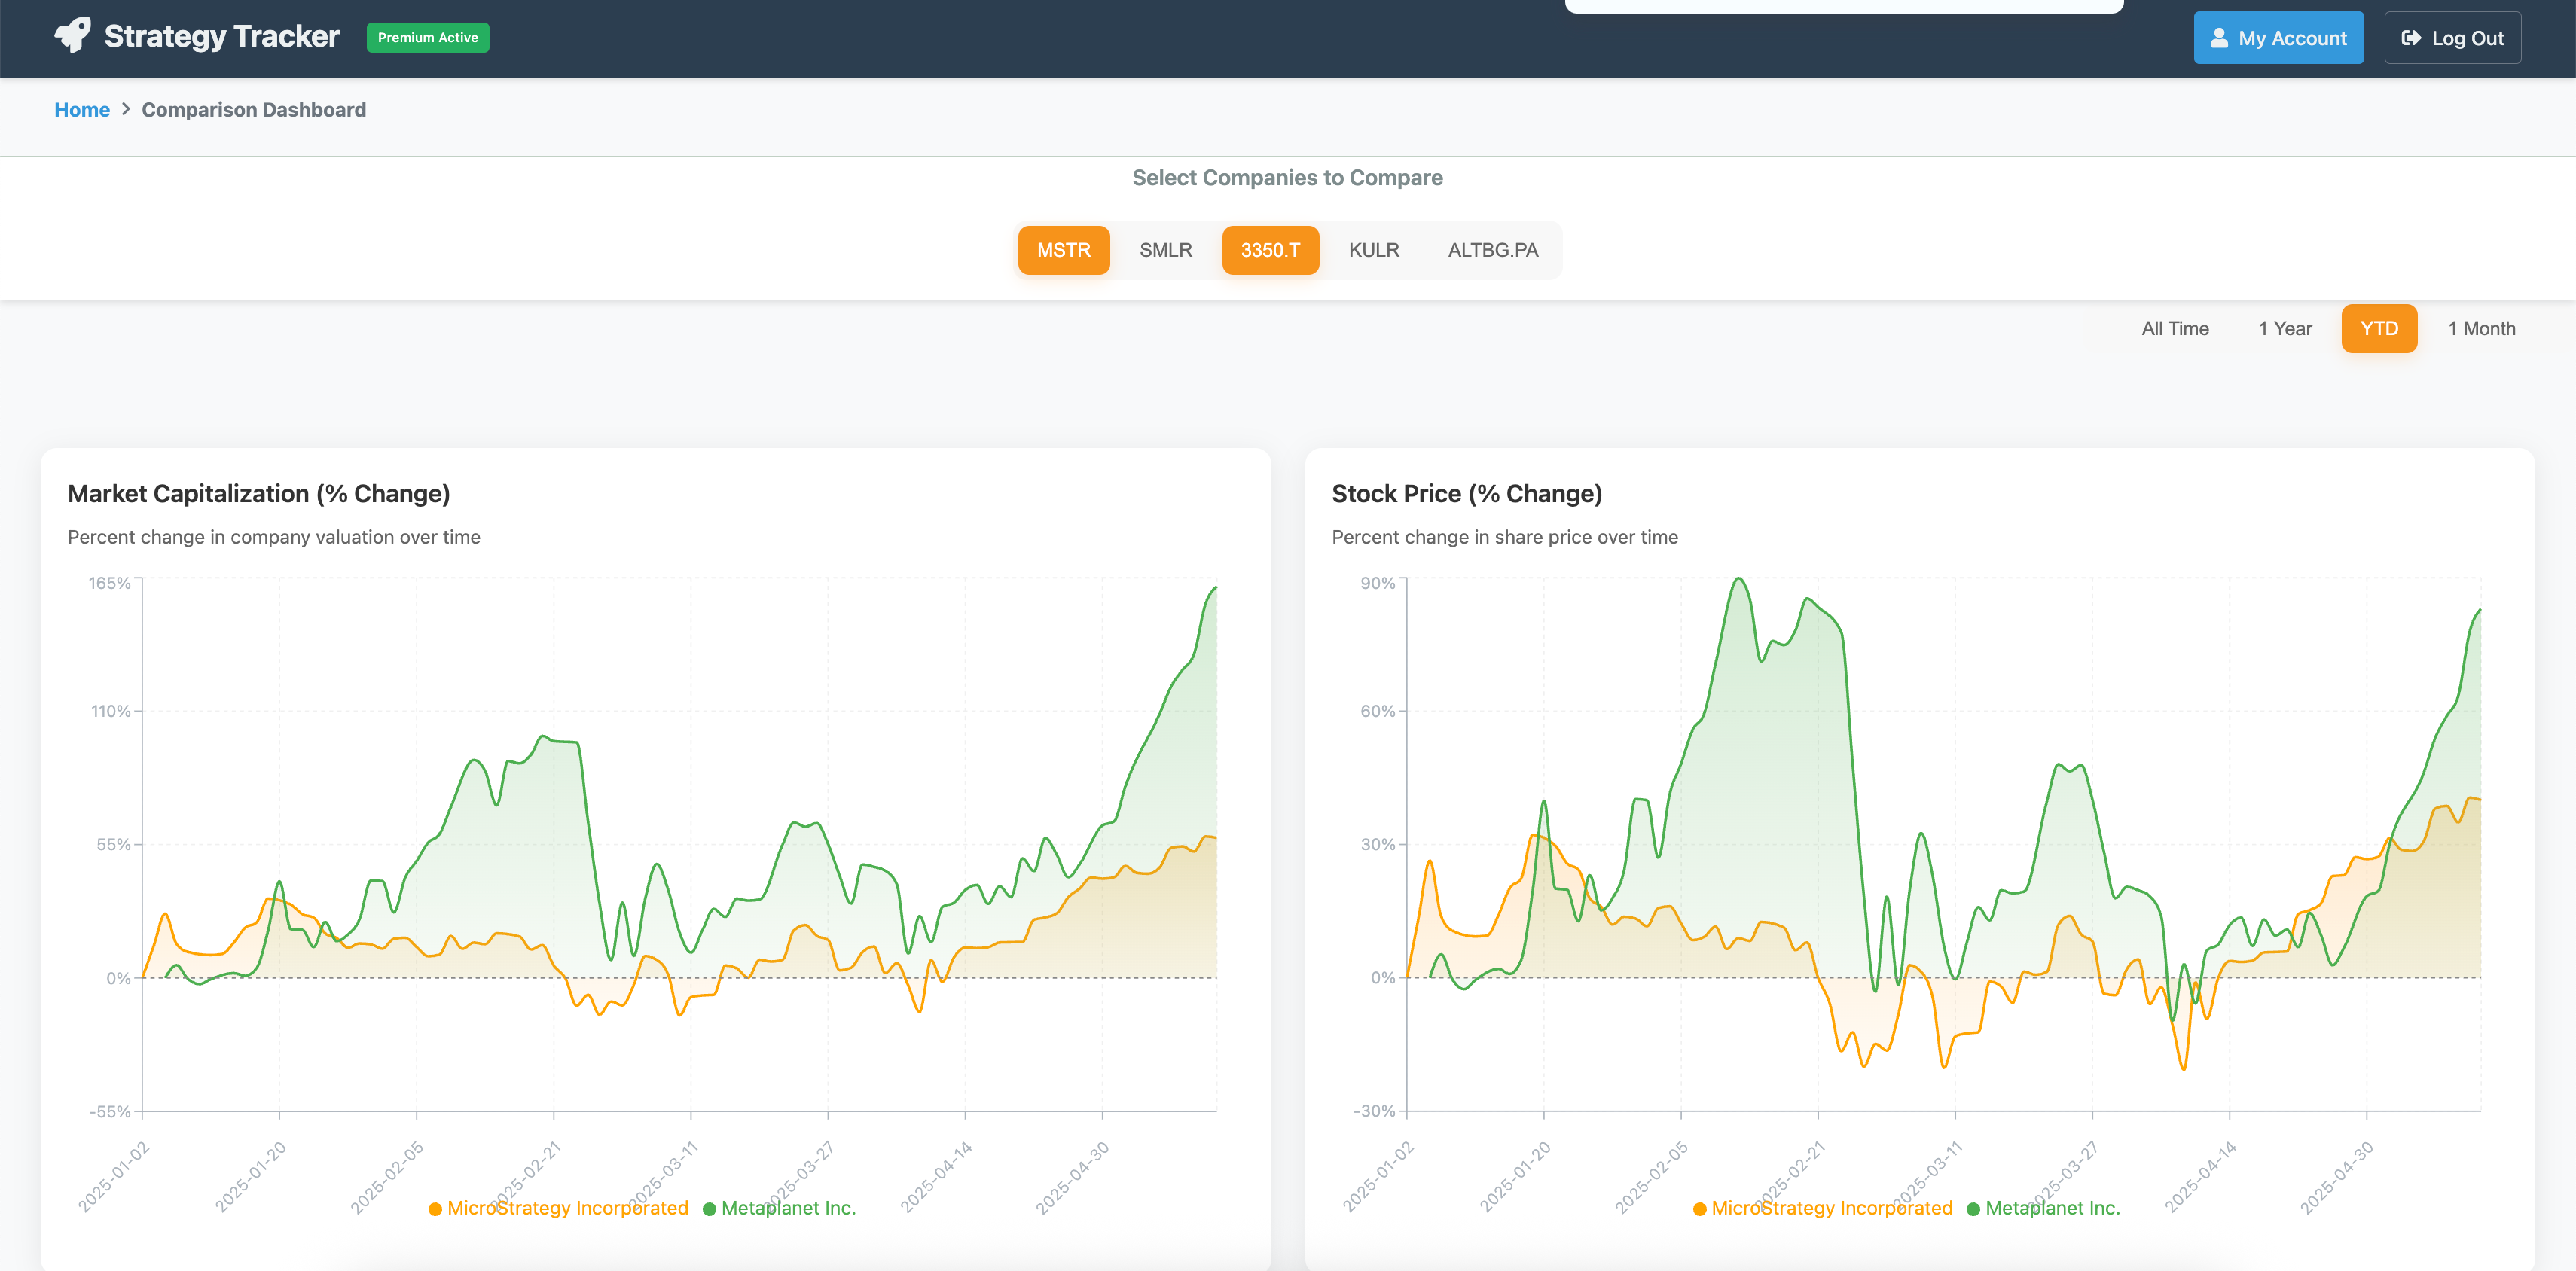Viewport: 2576px width, 1271px height.
Task: Deselect the MSTR company toggle
Action: 1063,250
